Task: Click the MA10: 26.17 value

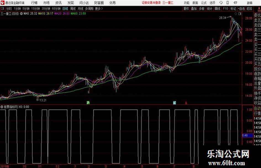Action: click(x=46, y=14)
